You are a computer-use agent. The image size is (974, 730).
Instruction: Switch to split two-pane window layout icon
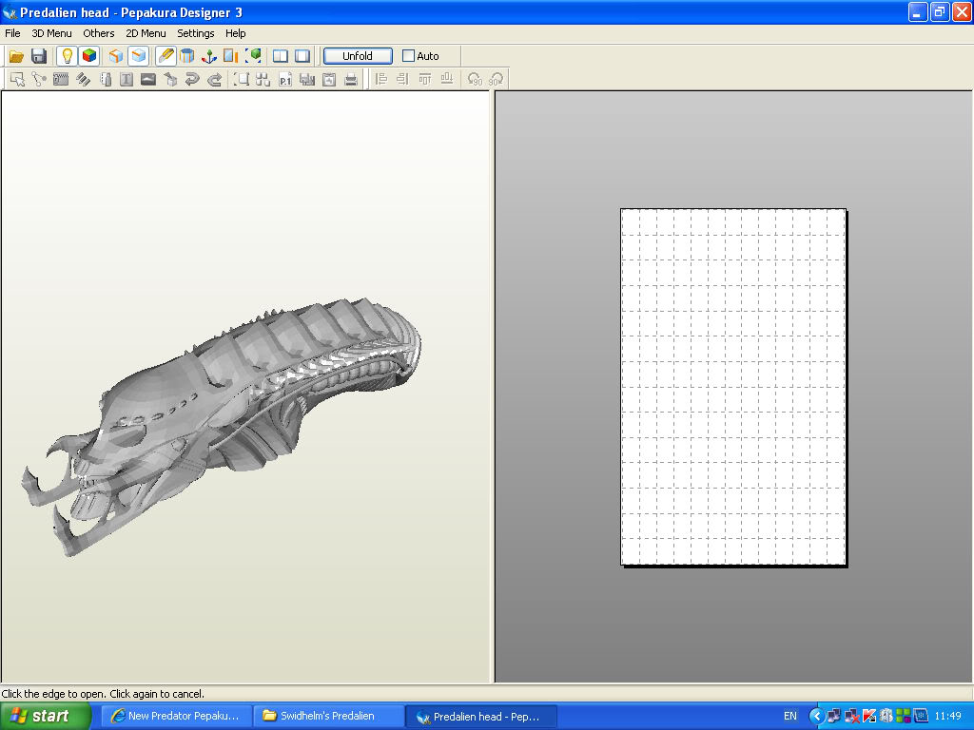click(x=281, y=56)
